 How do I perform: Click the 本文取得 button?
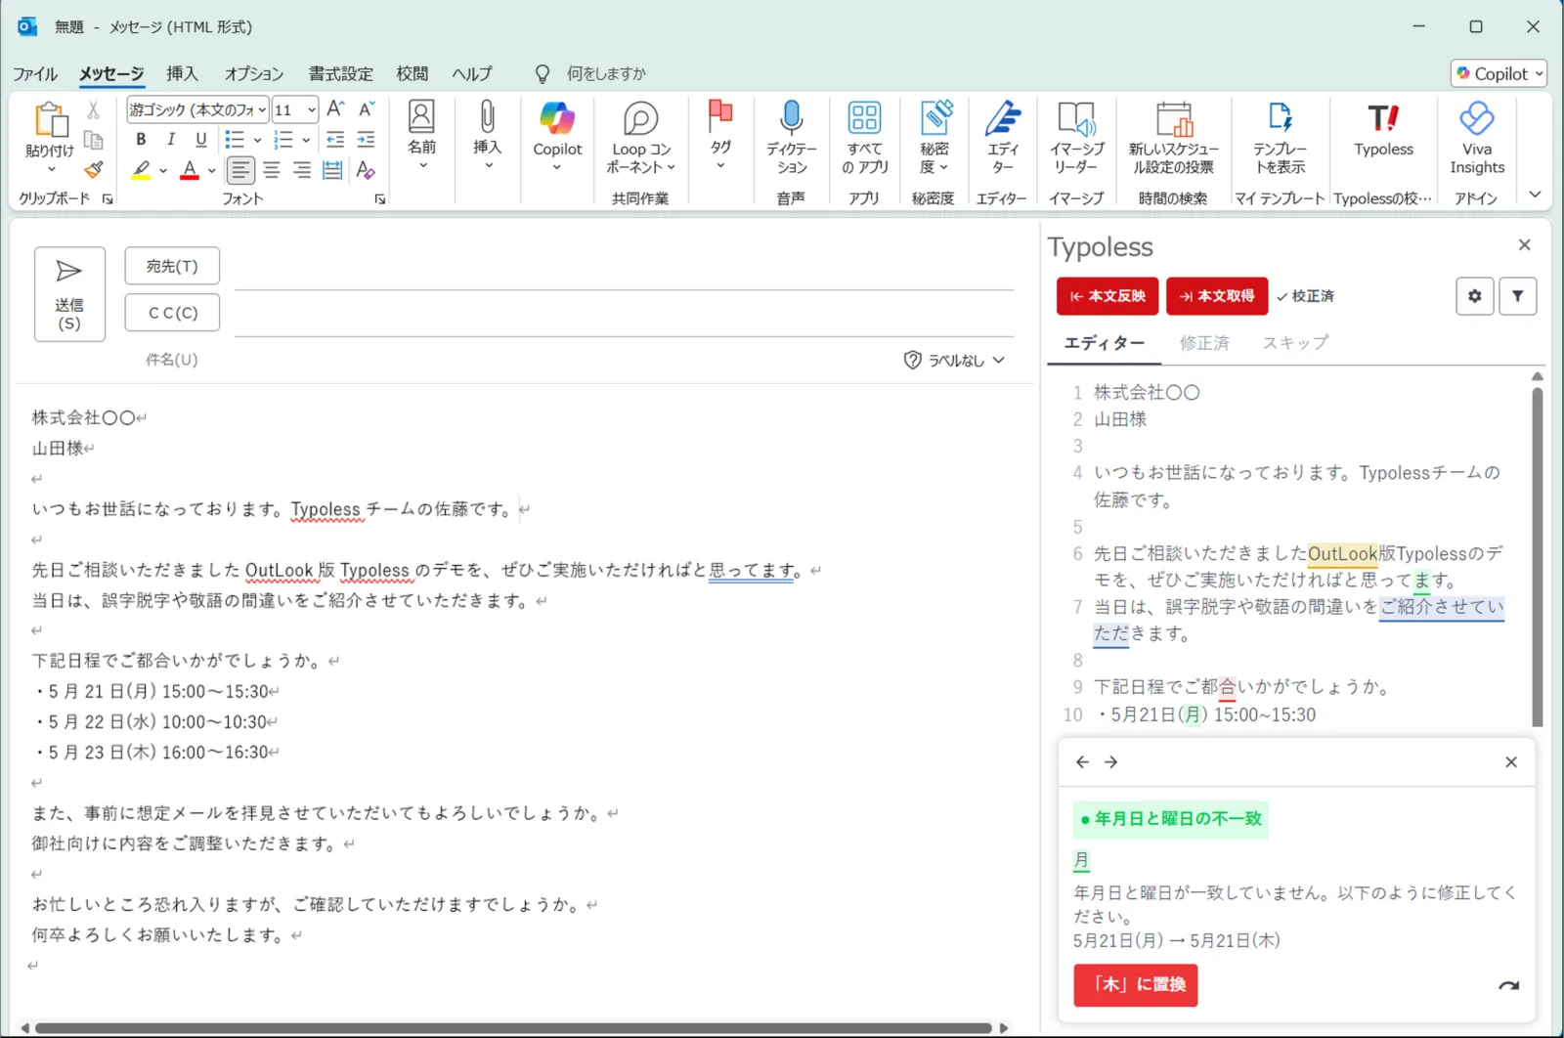click(1217, 296)
